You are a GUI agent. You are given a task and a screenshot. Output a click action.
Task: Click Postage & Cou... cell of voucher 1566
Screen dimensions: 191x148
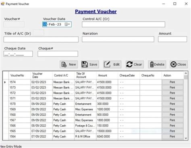coord(85,126)
